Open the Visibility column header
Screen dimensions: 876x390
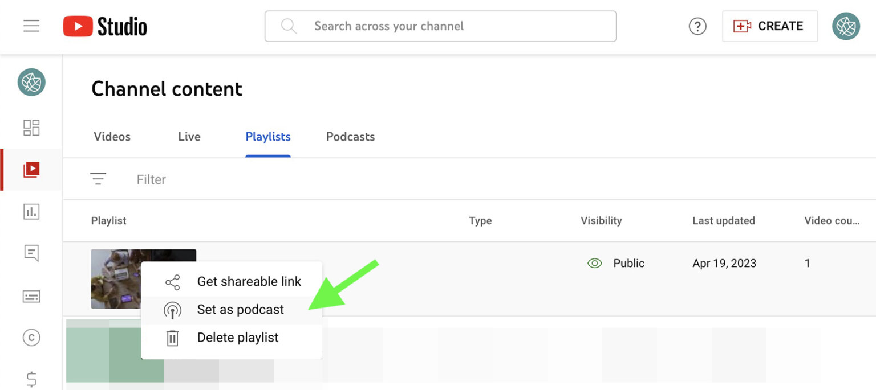[601, 221]
